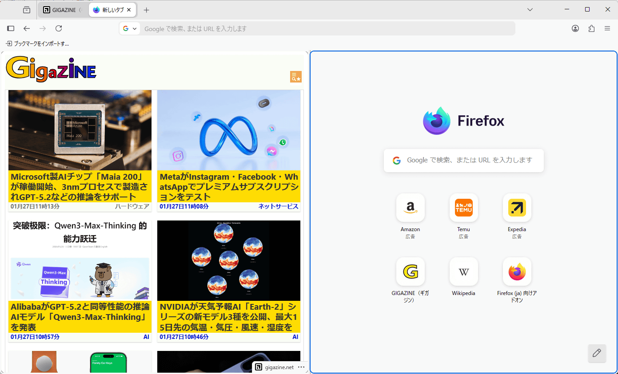Click the Firefox View icon in the tab bar

pos(27,10)
